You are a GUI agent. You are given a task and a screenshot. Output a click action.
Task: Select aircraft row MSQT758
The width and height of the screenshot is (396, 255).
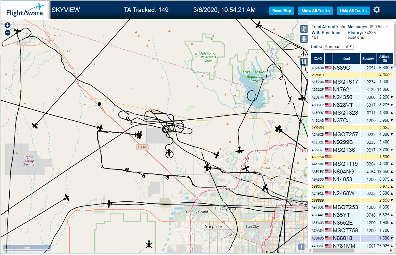click(x=352, y=231)
